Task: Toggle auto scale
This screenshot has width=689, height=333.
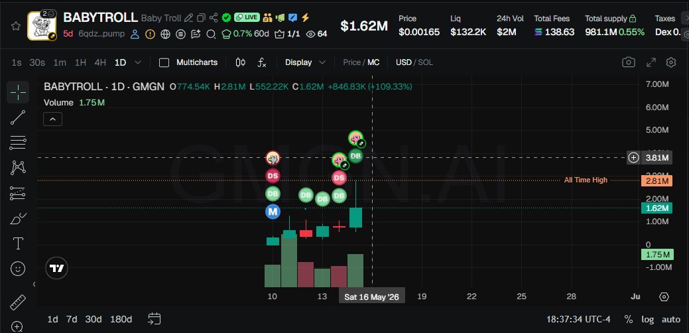Action: pyautogui.click(x=671, y=319)
